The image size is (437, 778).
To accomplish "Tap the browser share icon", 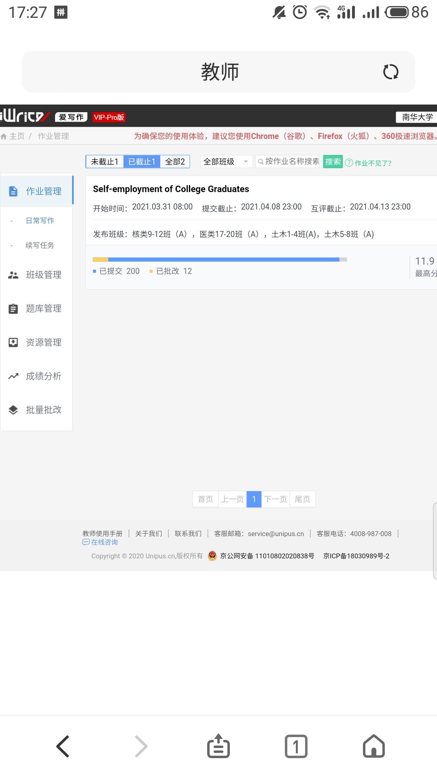I will (218, 746).
